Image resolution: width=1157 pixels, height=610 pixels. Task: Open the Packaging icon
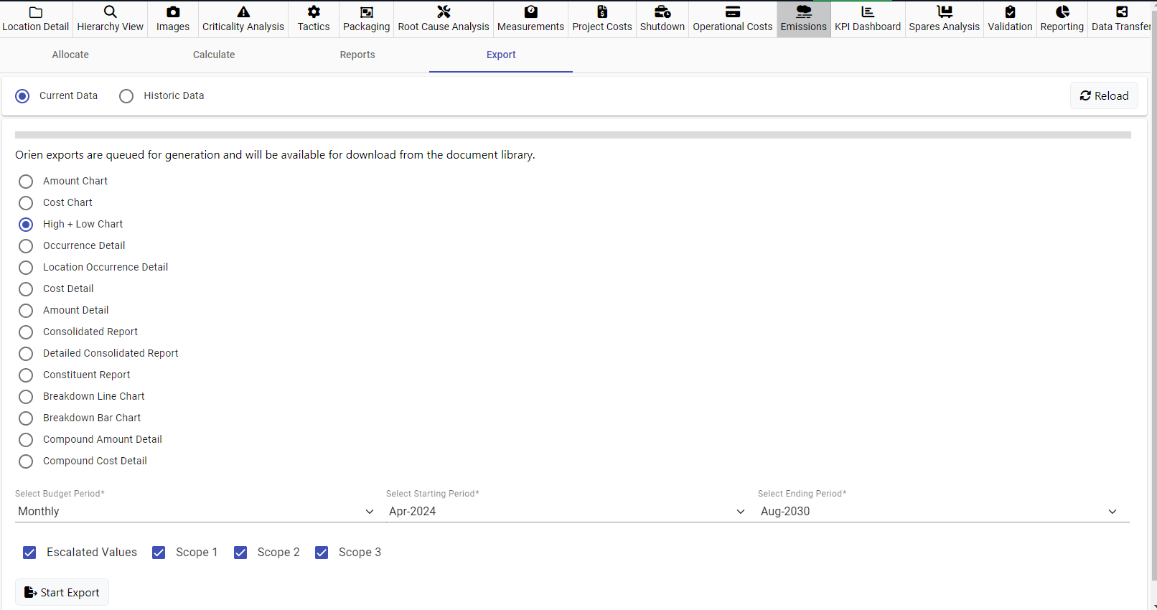pyautogui.click(x=367, y=12)
